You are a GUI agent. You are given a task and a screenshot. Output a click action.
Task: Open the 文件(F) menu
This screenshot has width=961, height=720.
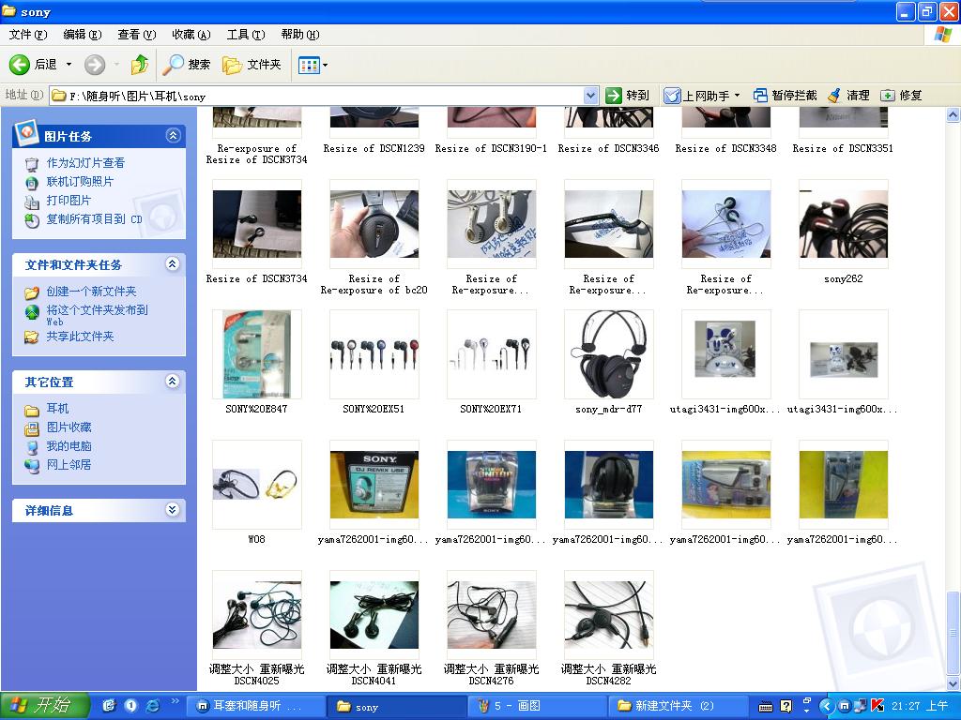(28, 35)
